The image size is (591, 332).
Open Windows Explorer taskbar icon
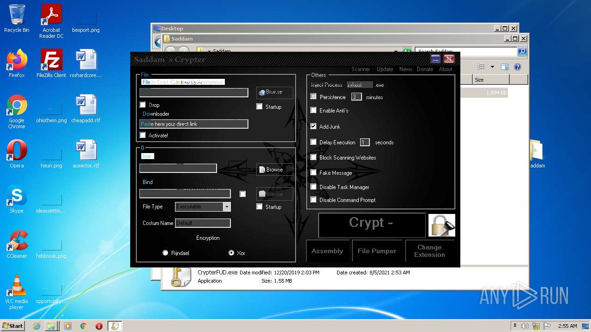pyautogui.click(x=52, y=326)
